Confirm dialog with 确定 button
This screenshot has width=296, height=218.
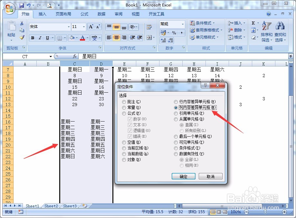pyautogui.click(x=183, y=177)
